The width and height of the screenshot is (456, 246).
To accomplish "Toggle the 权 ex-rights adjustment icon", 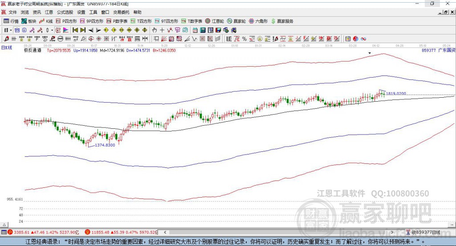I will 58,30.
